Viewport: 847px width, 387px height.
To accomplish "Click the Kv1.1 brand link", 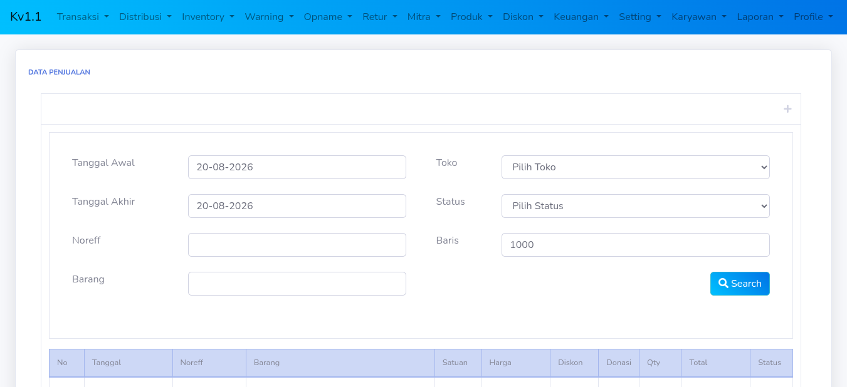I will [x=26, y=17].
